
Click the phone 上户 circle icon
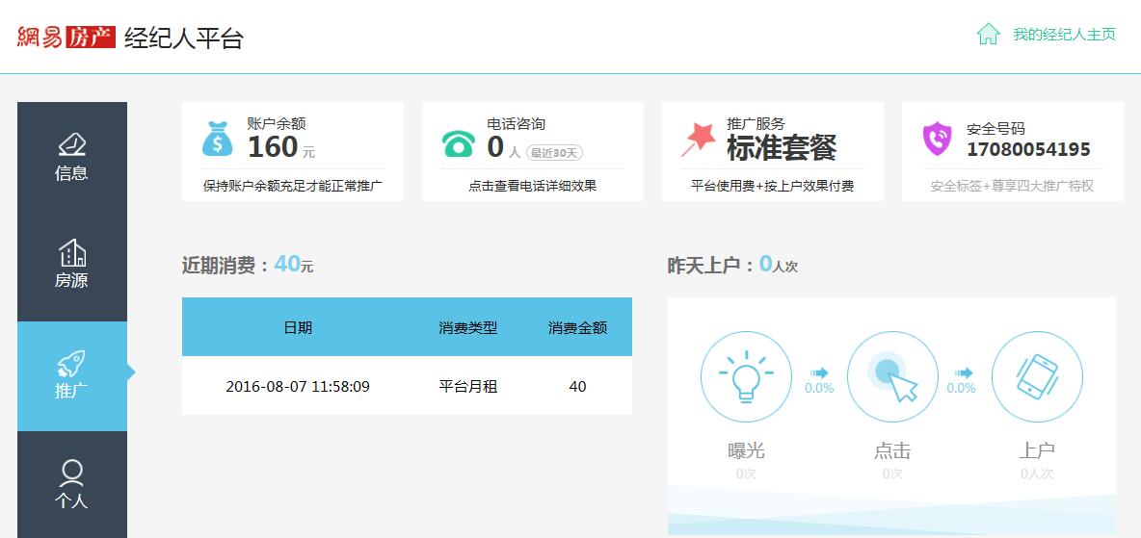(x=1037, y=376)
